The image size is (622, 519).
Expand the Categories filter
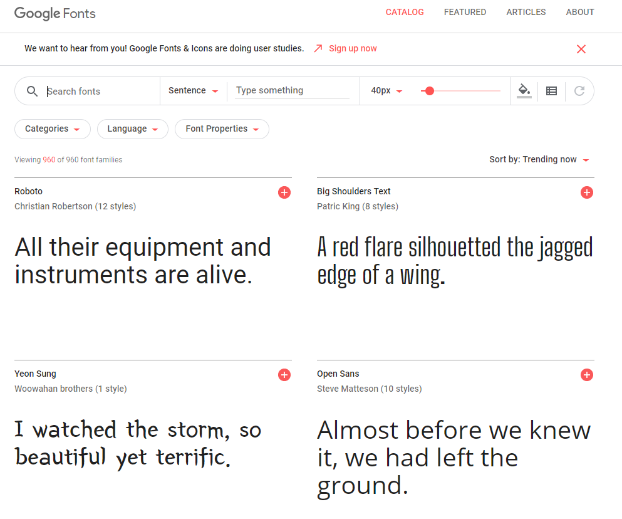[53, 129]
